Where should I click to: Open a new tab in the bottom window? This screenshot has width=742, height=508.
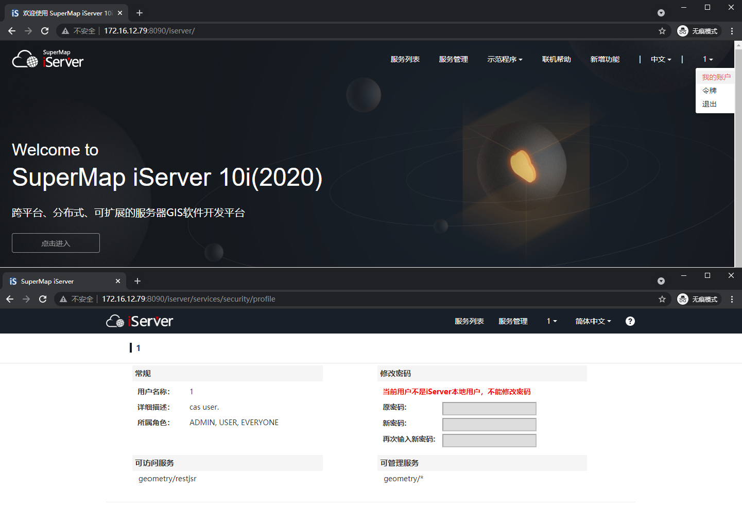coord(137,281)
